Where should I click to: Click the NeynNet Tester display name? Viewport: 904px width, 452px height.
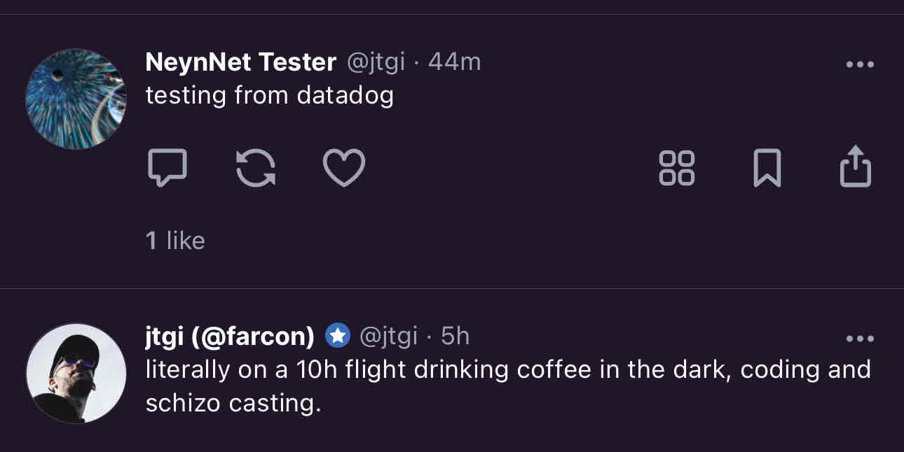(x=240, y=62)
